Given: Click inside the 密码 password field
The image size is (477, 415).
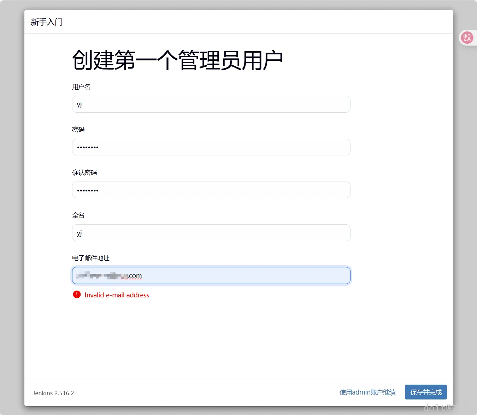Looking at the screenshot, I should (211, 147).
